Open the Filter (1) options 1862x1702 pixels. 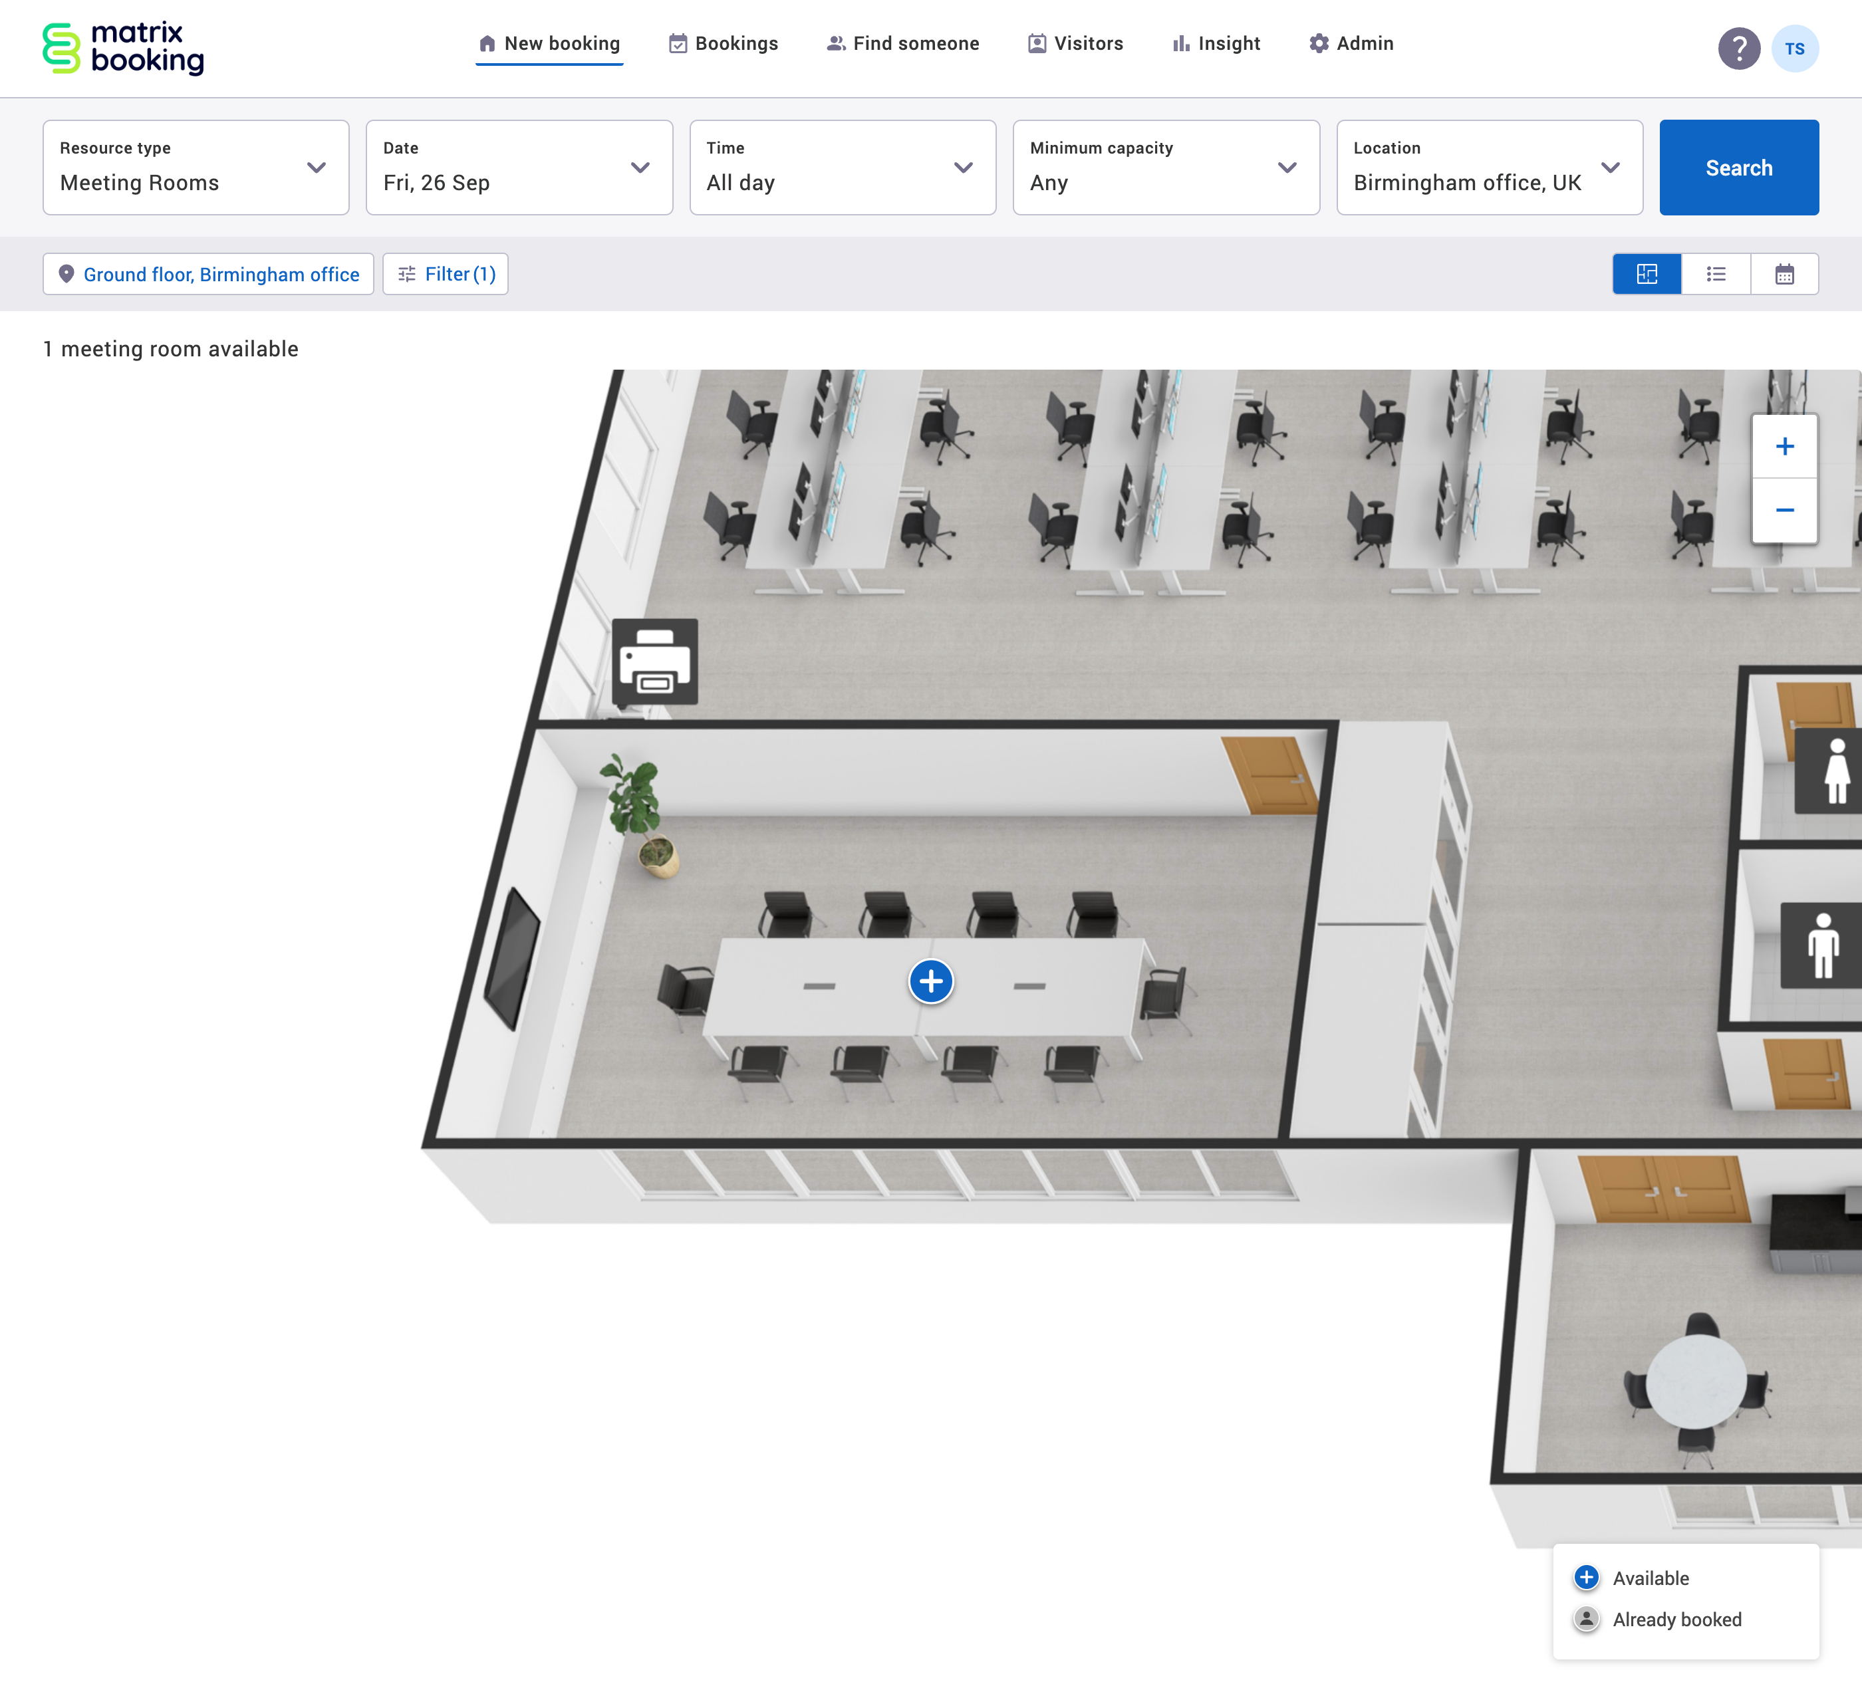coord(446,275)
